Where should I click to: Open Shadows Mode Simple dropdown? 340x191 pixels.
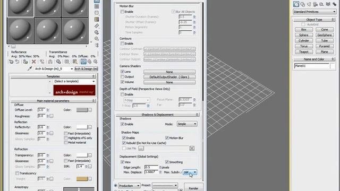point(187,124)
